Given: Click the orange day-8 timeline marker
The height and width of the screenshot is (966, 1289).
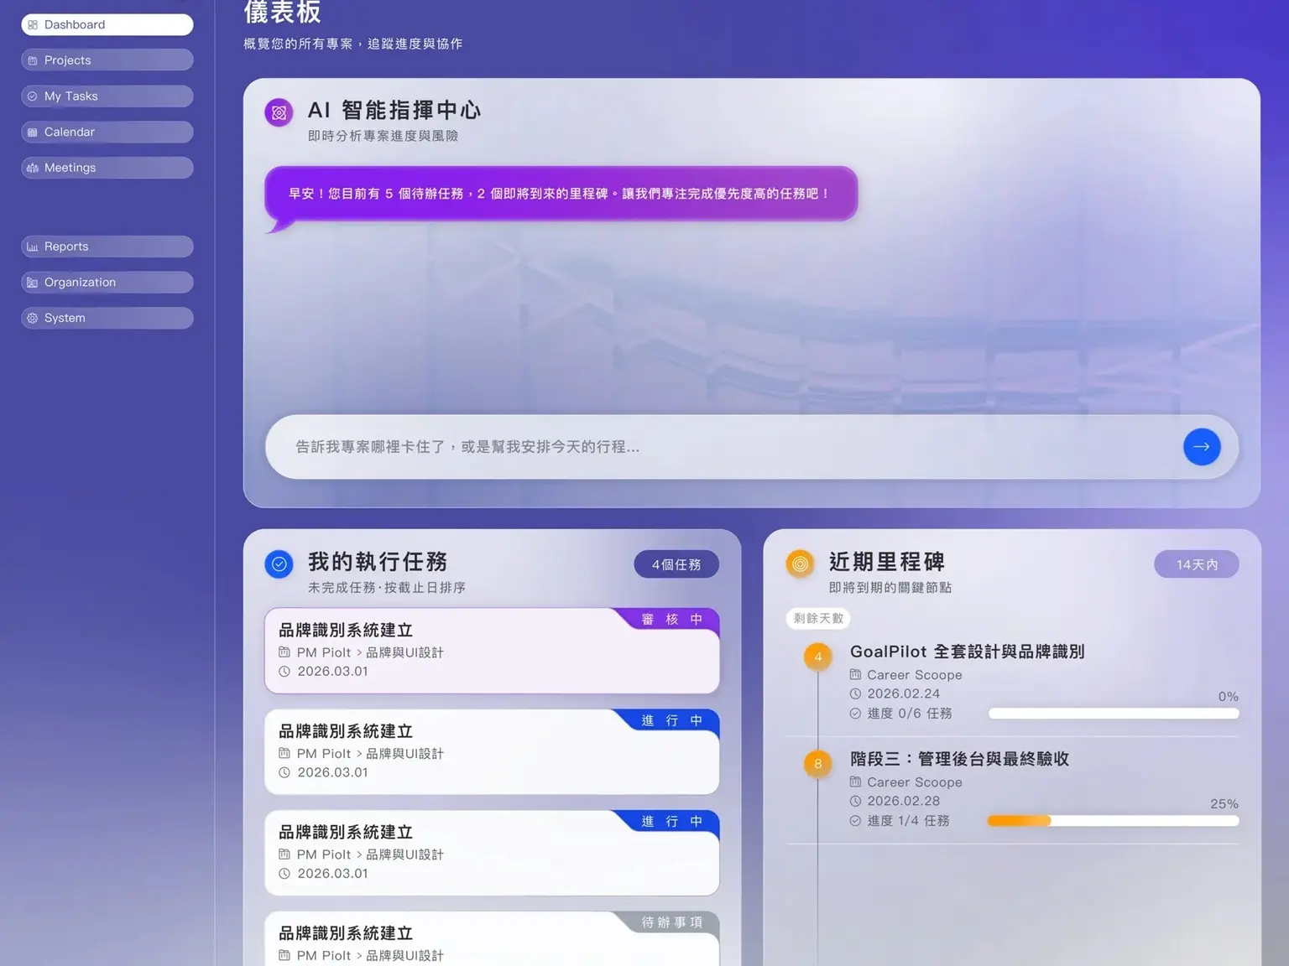Looking at the screenshot, I should [x=817, y=764].
